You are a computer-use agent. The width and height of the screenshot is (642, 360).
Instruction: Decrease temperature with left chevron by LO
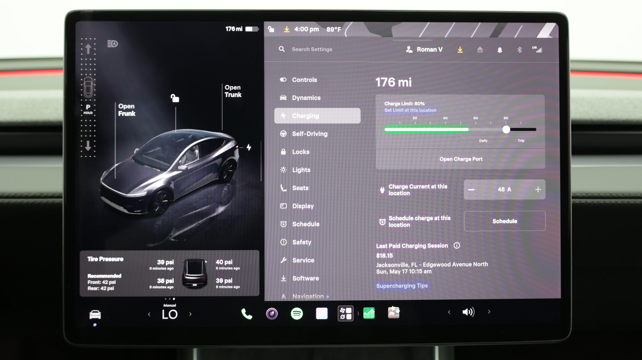click(149, 314)
